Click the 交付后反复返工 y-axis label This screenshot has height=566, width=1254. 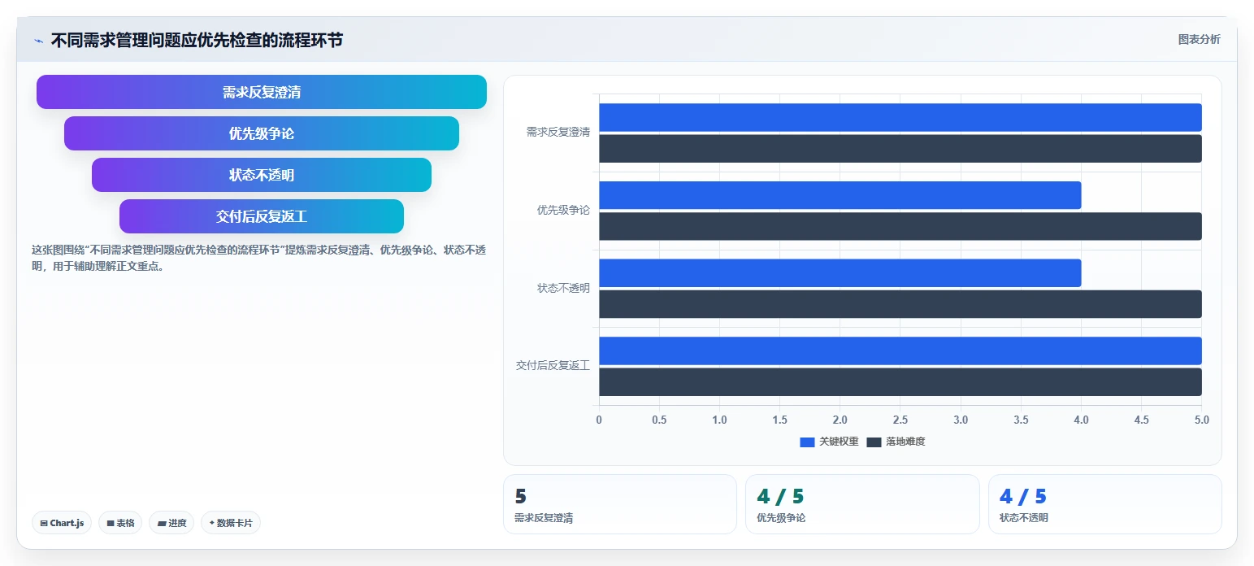pyautogui.click(x=553, y=365)
